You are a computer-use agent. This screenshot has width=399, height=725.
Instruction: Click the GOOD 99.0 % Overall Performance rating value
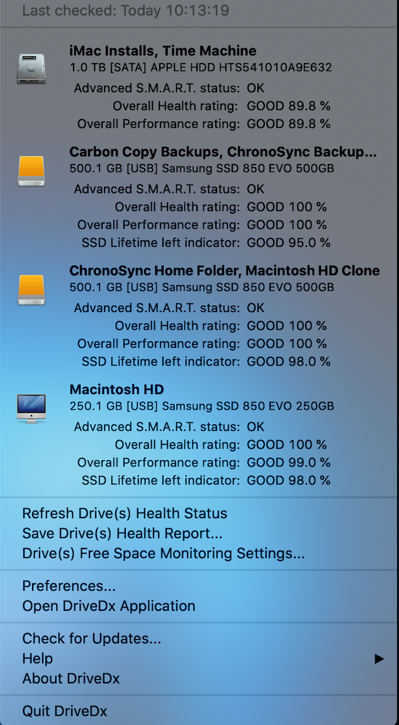click(x=289, y=462)
